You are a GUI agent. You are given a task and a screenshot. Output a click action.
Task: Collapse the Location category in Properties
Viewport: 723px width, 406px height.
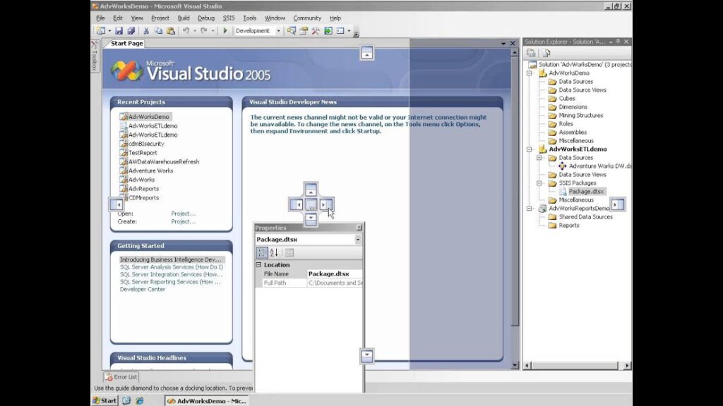point(258,264)
